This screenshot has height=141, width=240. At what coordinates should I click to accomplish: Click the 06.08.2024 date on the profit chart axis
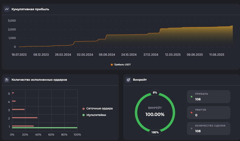point(107,55)
